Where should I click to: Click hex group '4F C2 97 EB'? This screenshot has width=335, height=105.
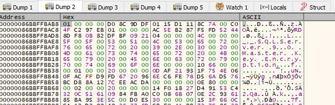[x=83, y=30]
